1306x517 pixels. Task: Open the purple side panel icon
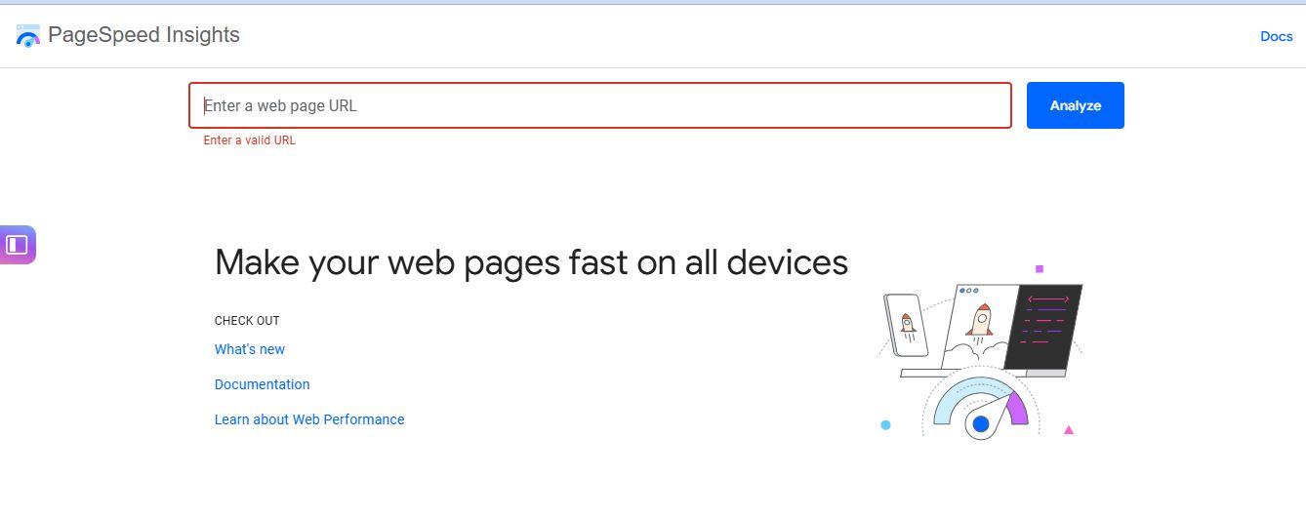pyautogui.click(x=18, y=245)
